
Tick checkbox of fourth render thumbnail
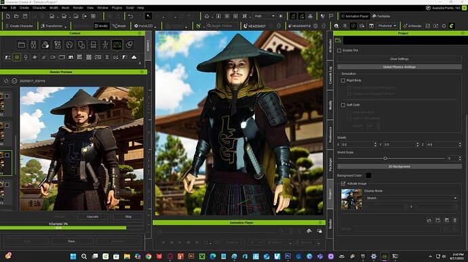point(7,185)
